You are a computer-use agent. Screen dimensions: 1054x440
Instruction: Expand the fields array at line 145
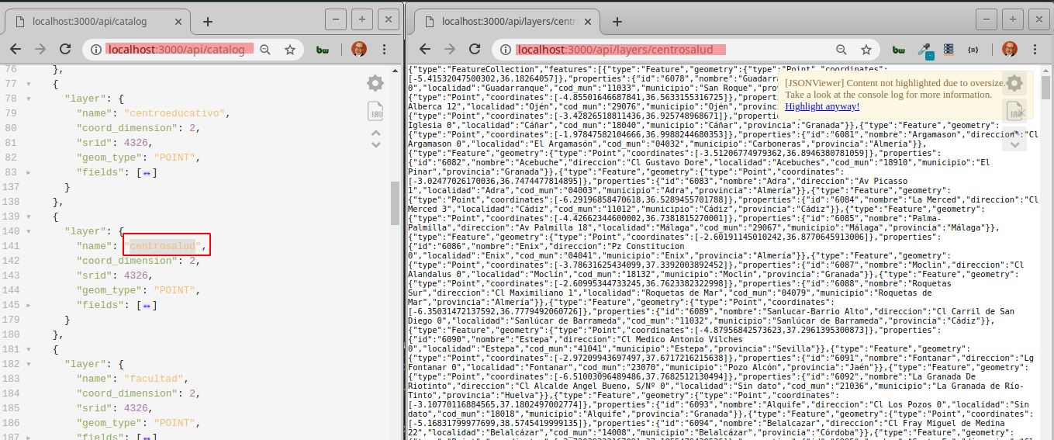pyautogui.click(x=29, y=305)
